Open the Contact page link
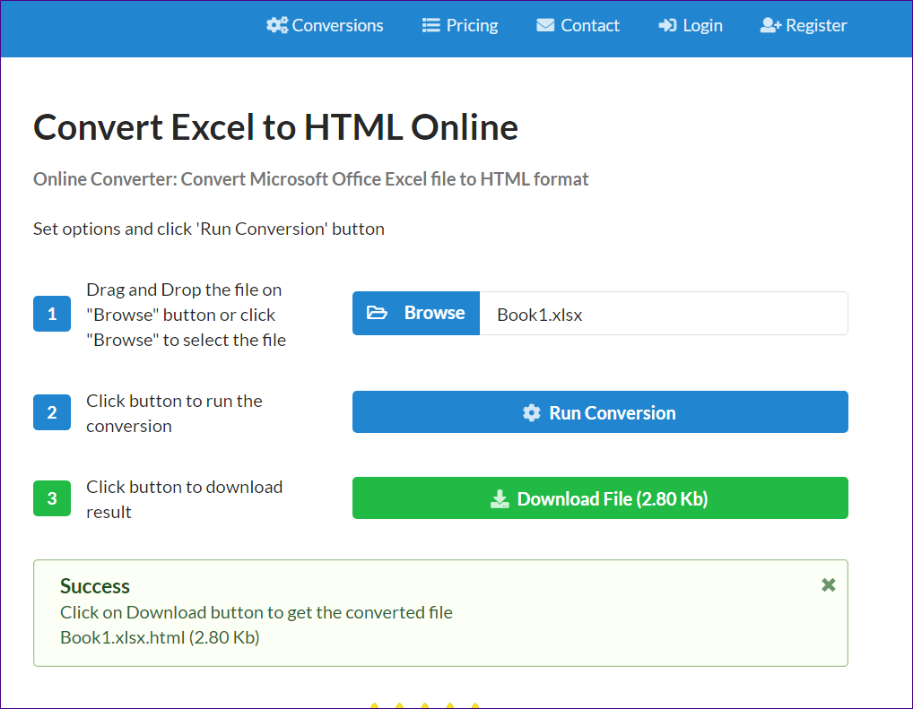 tap(589, 25)
